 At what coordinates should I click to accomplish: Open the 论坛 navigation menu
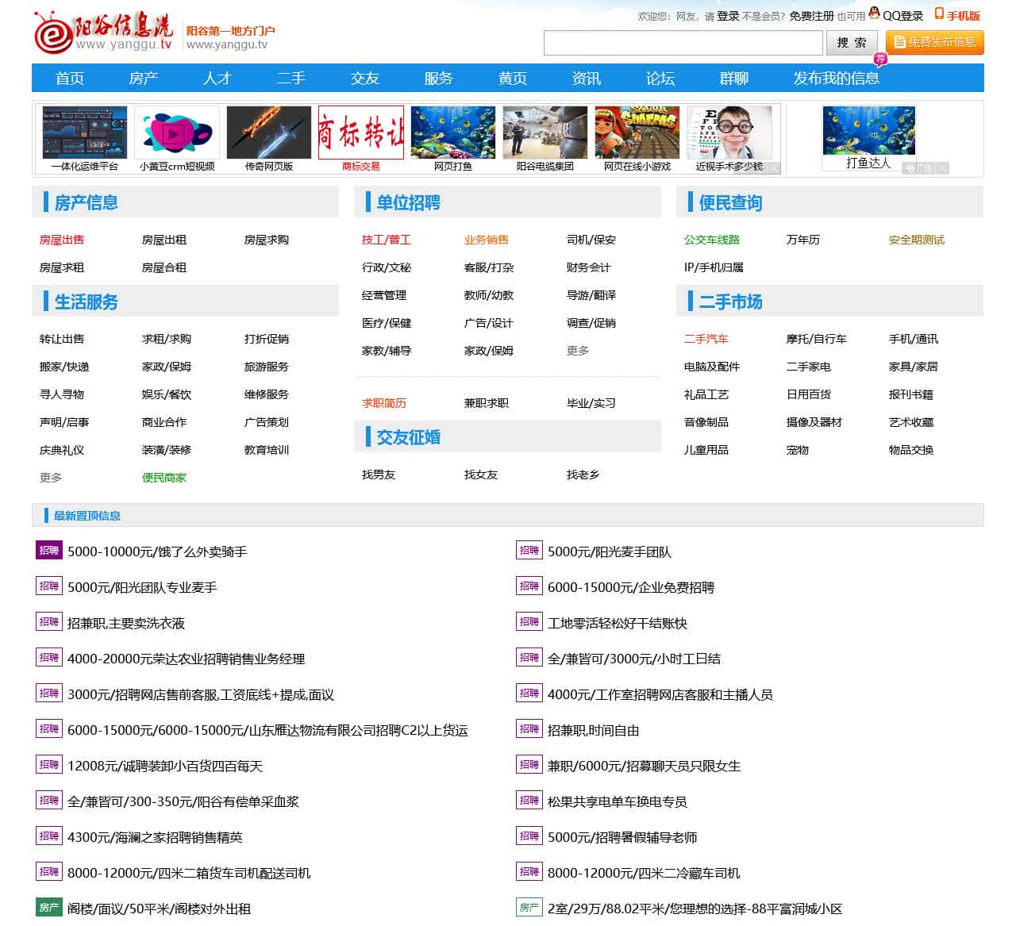click(x=659, y=78)
